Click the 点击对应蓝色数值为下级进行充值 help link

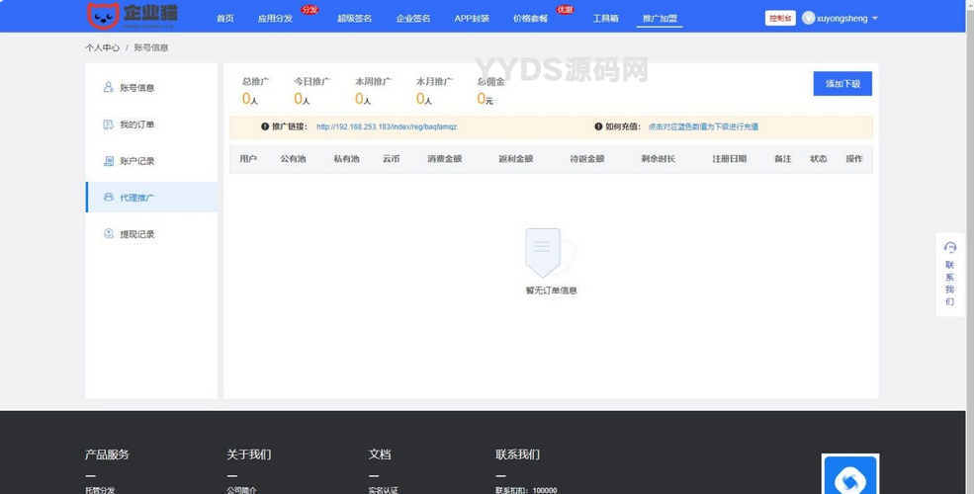tap(703, 126)
